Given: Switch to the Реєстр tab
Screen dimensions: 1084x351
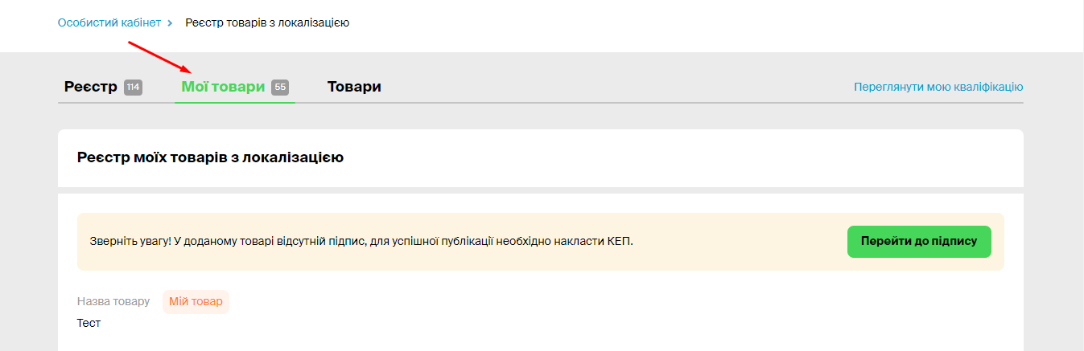Looking at the screenshot, I should 91,87.
